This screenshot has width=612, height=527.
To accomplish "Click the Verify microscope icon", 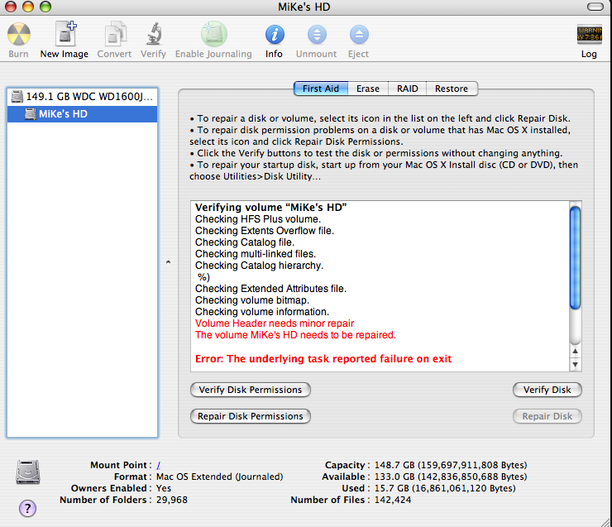I will 154,34.
